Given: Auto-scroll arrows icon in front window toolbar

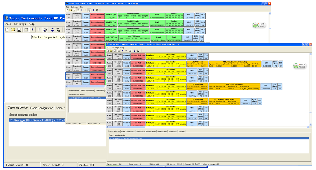Looking at the screenshot, I should tap(134, 51).
